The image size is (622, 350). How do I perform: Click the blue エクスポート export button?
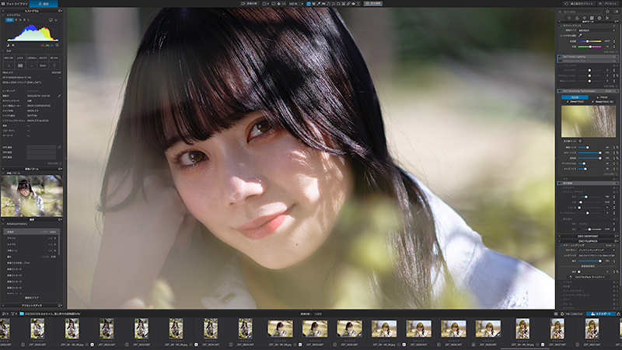[x=600, y=313]
